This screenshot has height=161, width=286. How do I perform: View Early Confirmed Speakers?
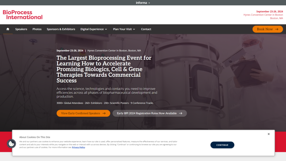(x=83, y=113)
